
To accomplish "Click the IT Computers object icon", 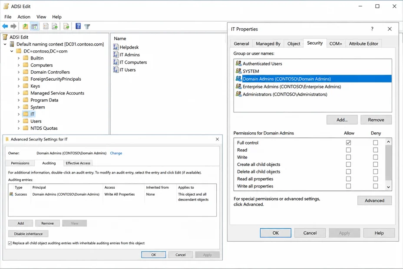I will (116, 62).
